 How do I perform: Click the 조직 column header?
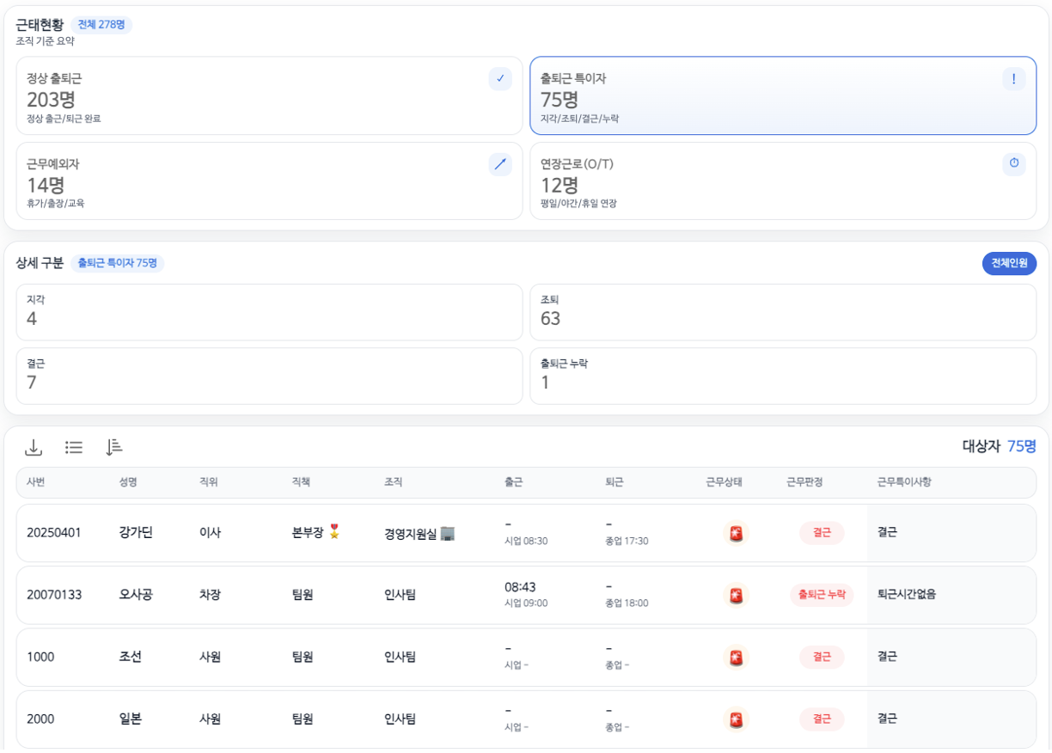(394, 482)
